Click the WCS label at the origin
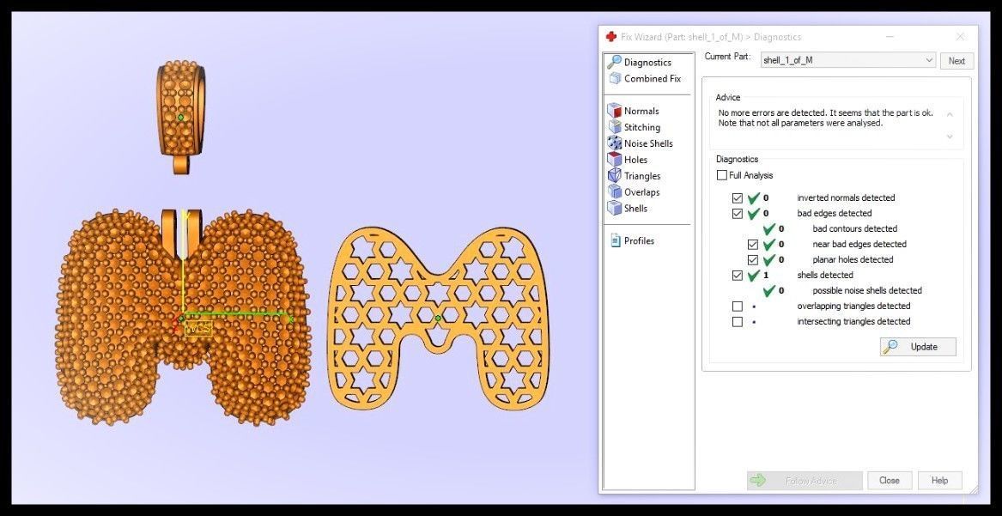Viewport: 1002px width, 516px height. point(197,328)
